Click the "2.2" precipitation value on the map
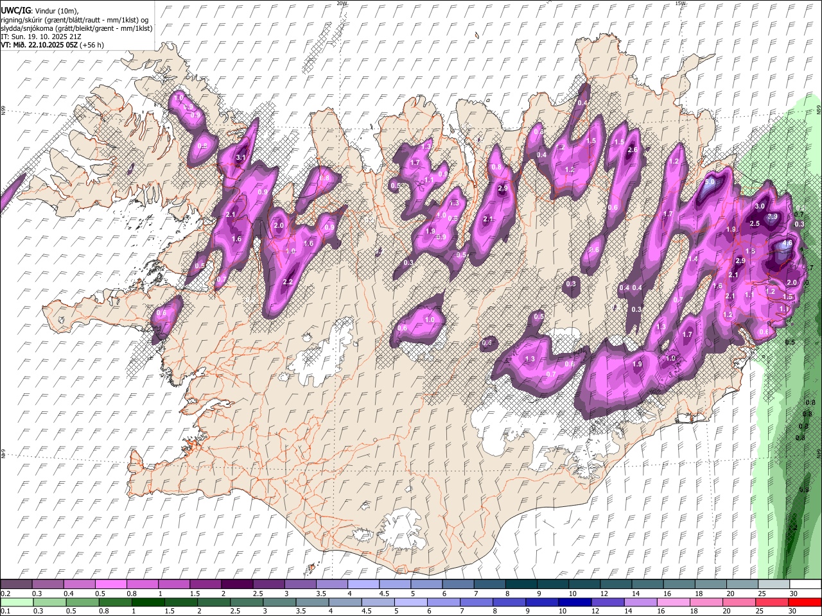The width and height of the screenshot is (822, 616). coord(288,282)
